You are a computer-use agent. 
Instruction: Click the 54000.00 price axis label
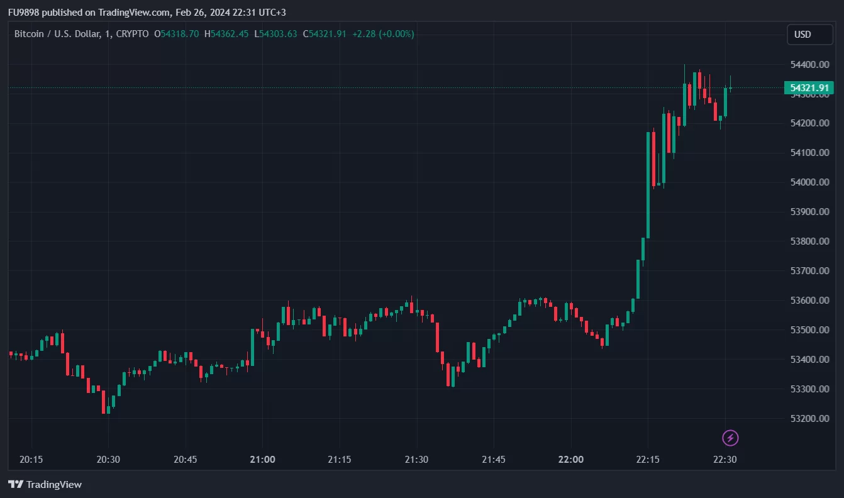[x=809, y=182]
